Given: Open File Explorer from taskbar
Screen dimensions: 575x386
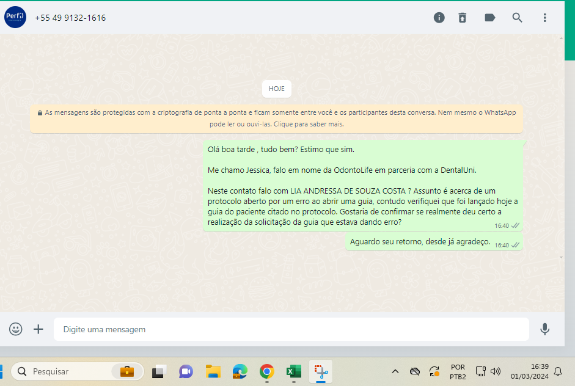Looking at the screenshot, I should click(213, 371).
